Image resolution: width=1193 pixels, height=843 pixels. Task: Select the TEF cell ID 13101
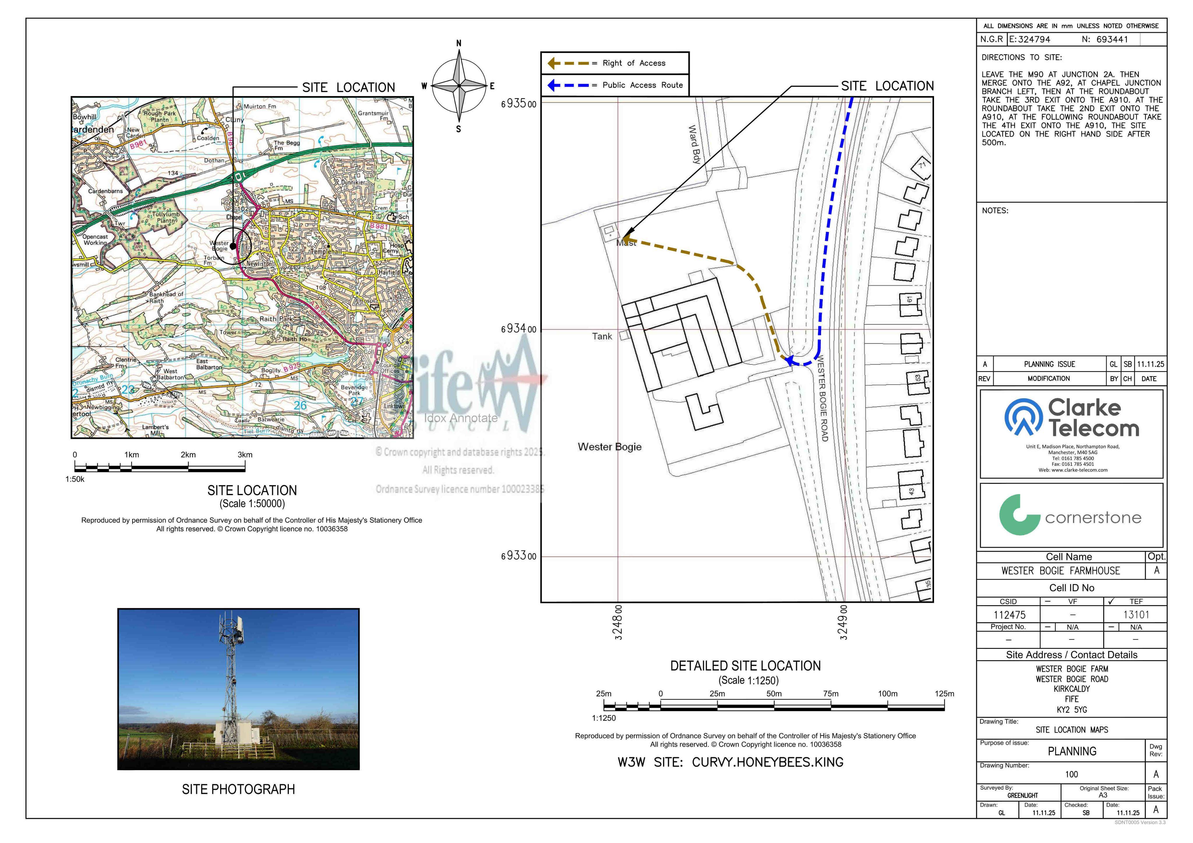1136,615
